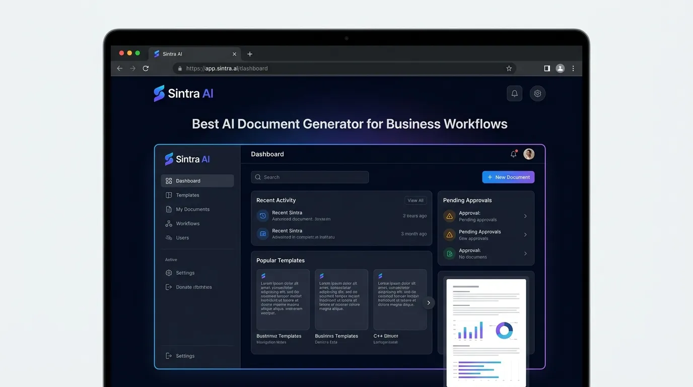This screenshot has width=693, height=387.
Task: Click the Sintra AI sidebar logo
Action: point(187,159)
